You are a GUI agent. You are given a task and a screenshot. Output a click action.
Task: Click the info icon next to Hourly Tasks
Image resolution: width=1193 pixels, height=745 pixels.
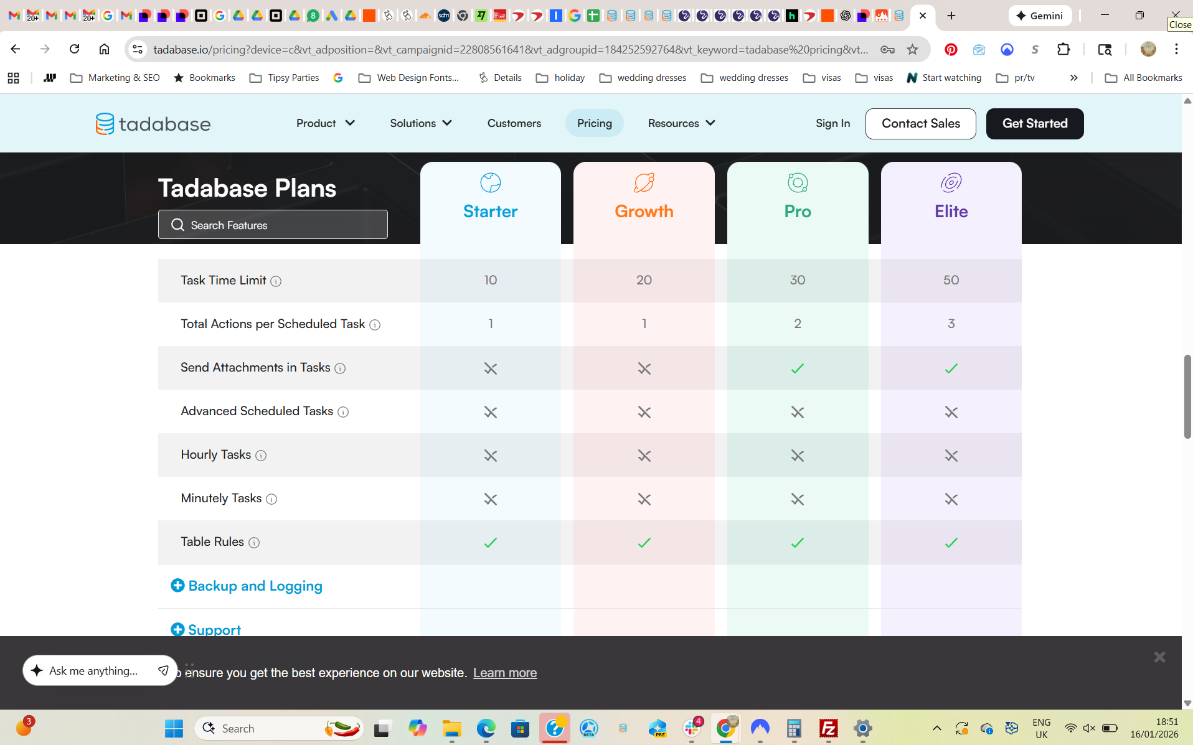click(x=261, y=456)
